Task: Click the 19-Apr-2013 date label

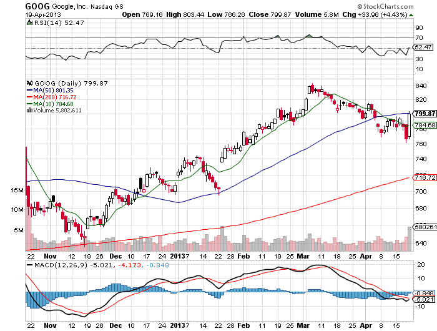Action: click(43, 15)
